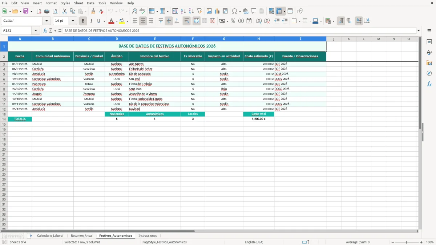Sort ascending A to Z
The image size is (436, 245).
pos(183,11)
